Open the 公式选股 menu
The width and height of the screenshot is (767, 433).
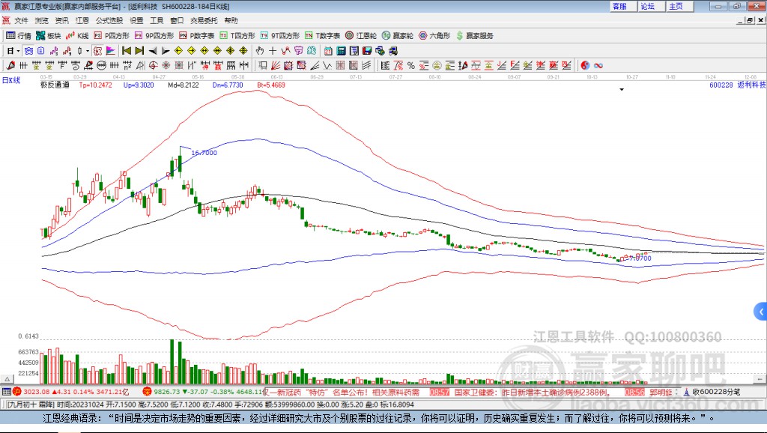point(109,20)
